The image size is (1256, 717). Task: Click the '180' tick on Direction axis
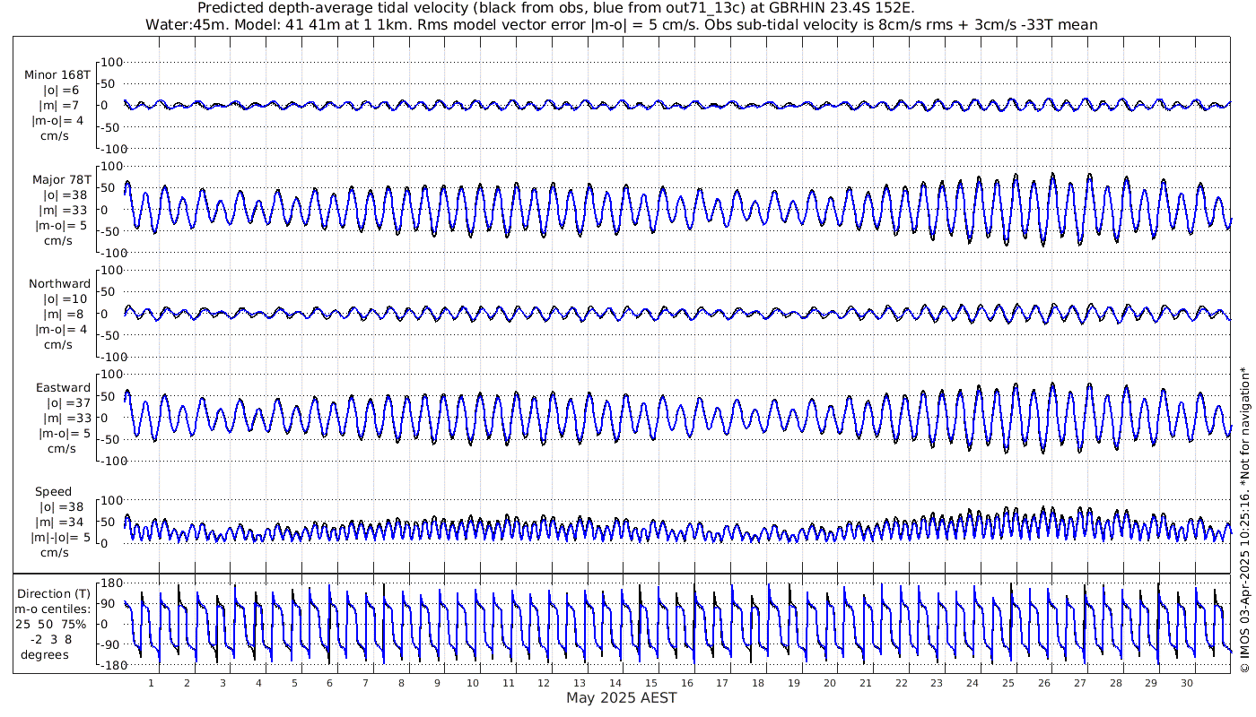pos(109,583)
